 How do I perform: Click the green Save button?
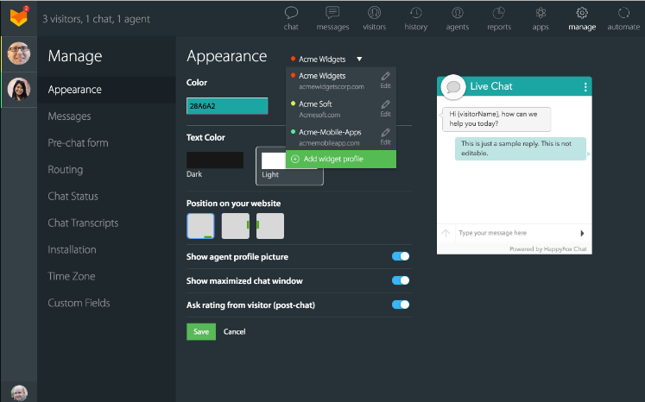point(201,331)
